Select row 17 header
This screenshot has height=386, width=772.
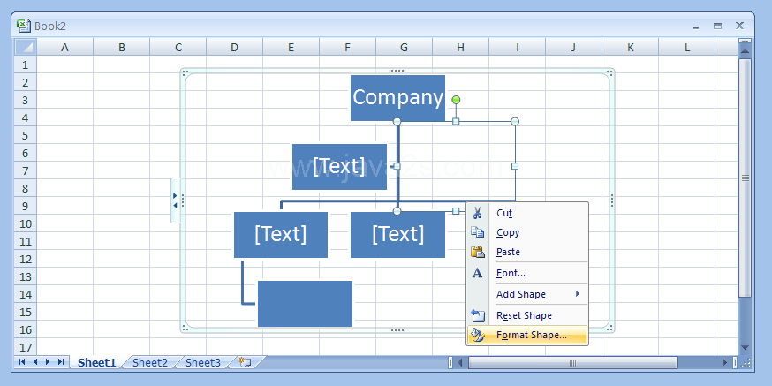click(26, 347)
